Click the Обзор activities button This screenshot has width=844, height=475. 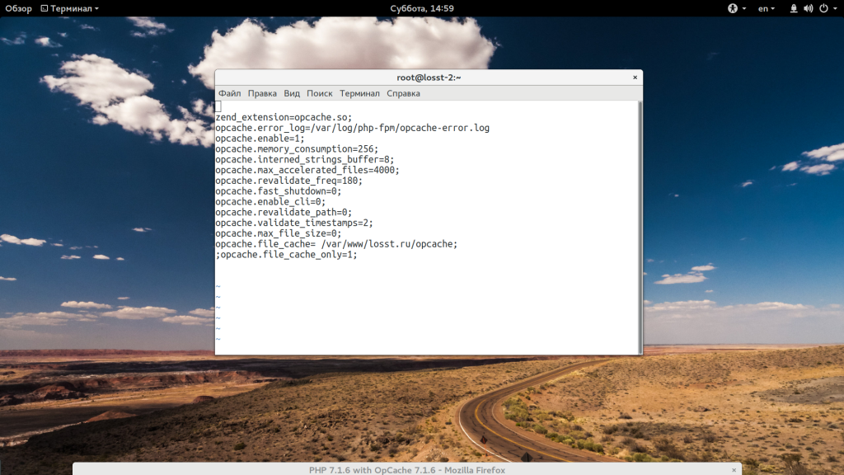click(x=18, y=8)
